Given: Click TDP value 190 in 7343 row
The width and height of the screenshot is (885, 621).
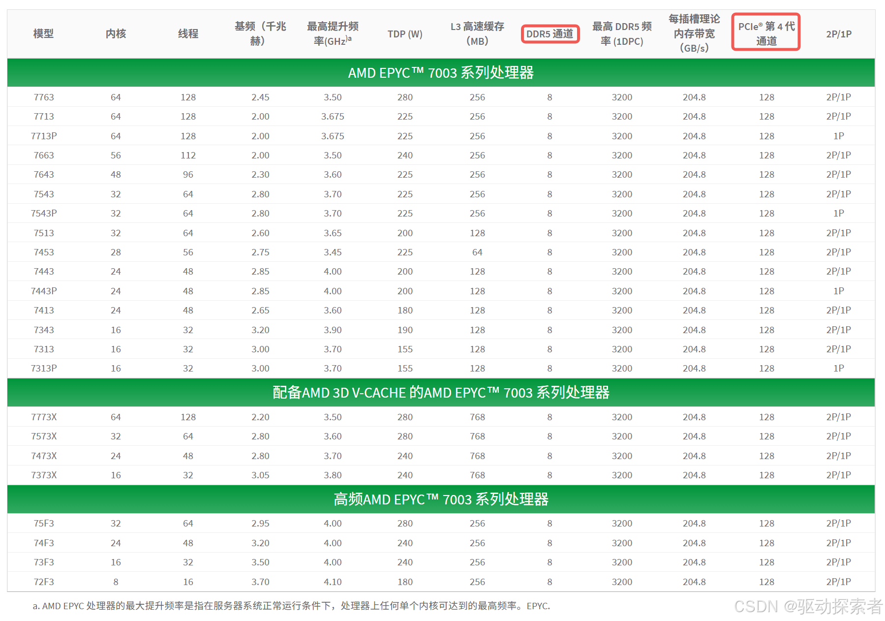Looking at the screenshot, I should pos(405,330).
